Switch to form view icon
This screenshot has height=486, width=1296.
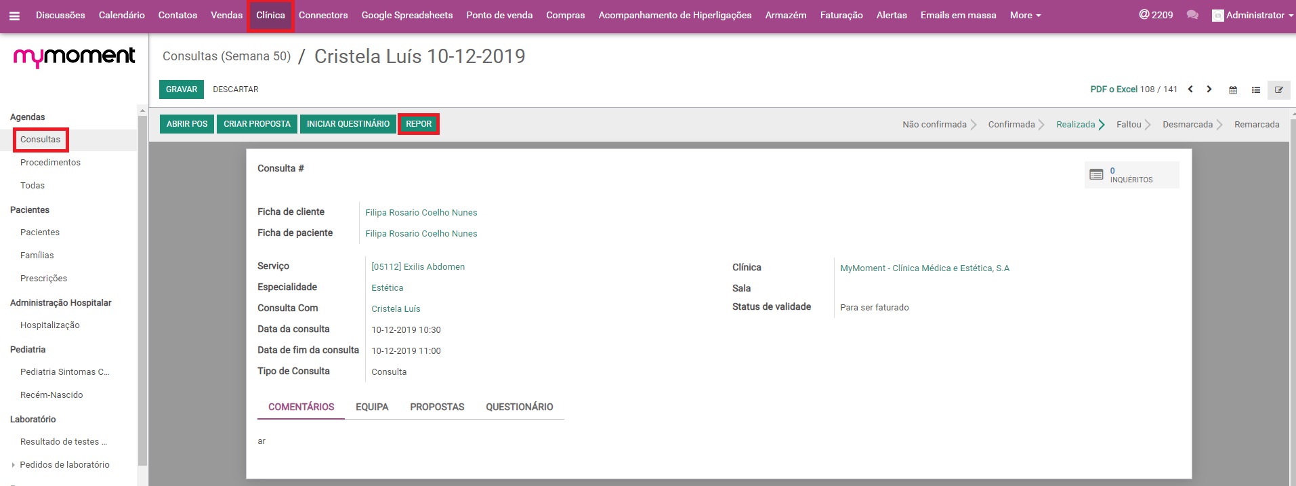tap(1279, 89)
